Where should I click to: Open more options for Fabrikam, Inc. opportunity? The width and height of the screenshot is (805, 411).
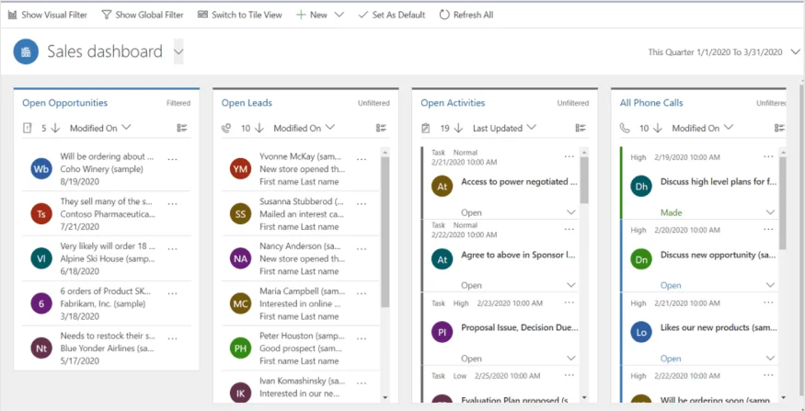tap(173, 293)
